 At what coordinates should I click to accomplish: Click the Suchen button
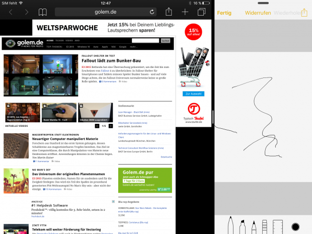tap(166, 41)
